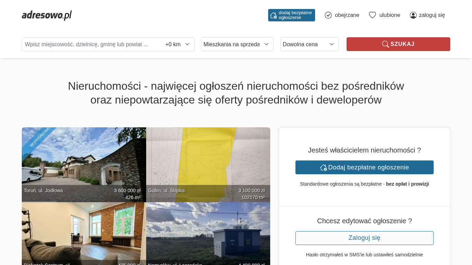Open the Gubin, ul. Śląska listing
The image size is (472, 265).
pyautogui.click(x=208, y=162)
